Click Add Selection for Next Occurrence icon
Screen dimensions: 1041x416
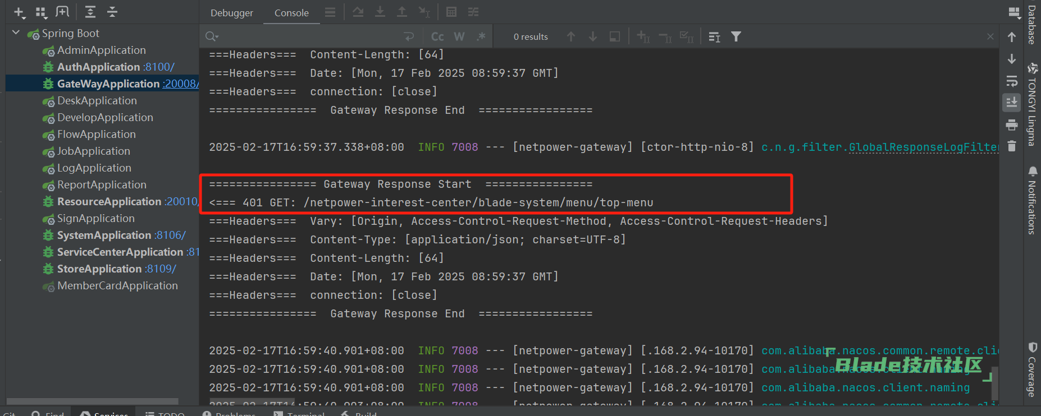click(x=643, y=36)
